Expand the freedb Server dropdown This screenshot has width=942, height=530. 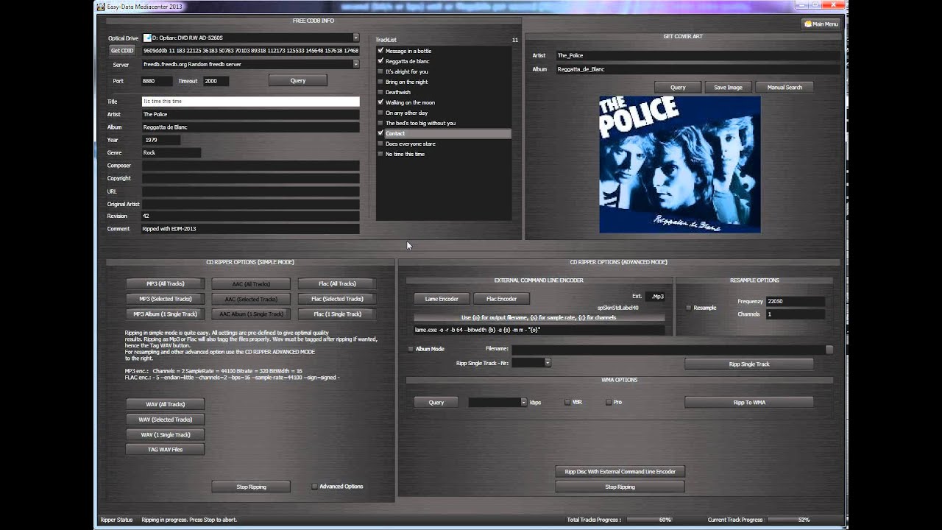pos(355,64)
